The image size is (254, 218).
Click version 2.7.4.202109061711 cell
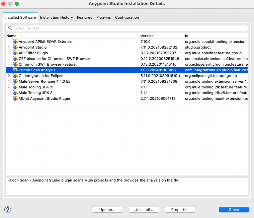158,98
